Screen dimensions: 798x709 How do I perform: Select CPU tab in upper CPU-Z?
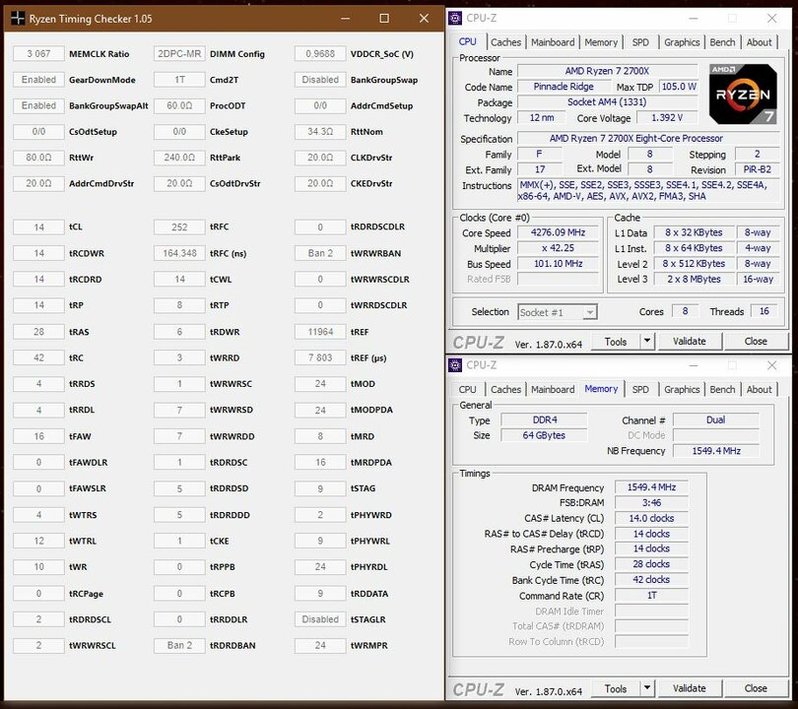[x=467, y=41]
